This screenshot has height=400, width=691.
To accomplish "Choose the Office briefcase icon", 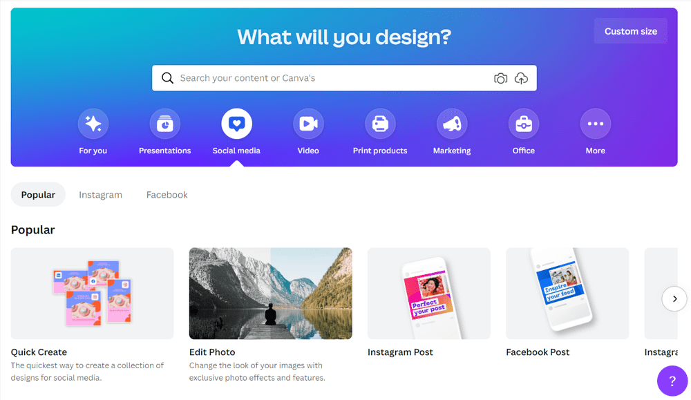I will [524, 124].
